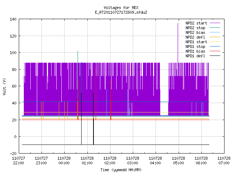Viewport: 231px width, 173px height.
Task: Click the yellow NPD1 start legend line
Action: [215, 42]
